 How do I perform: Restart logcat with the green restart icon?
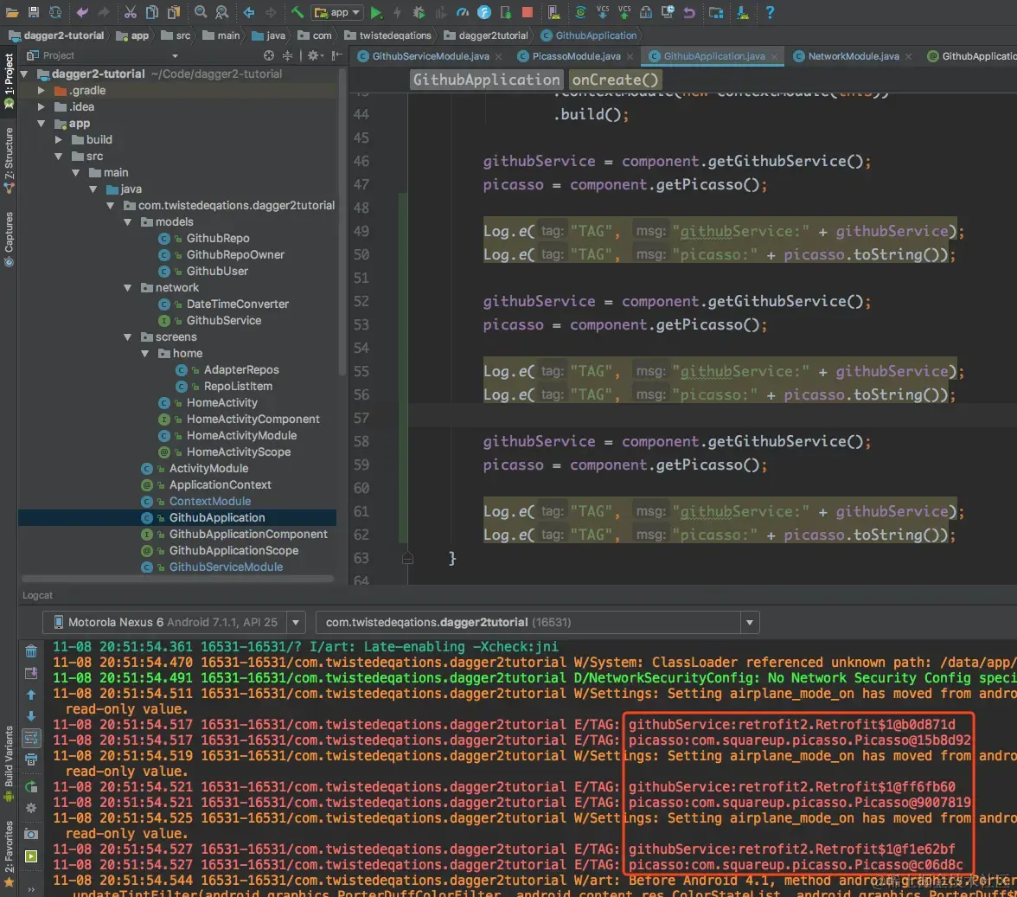click(x=31, y=786)
